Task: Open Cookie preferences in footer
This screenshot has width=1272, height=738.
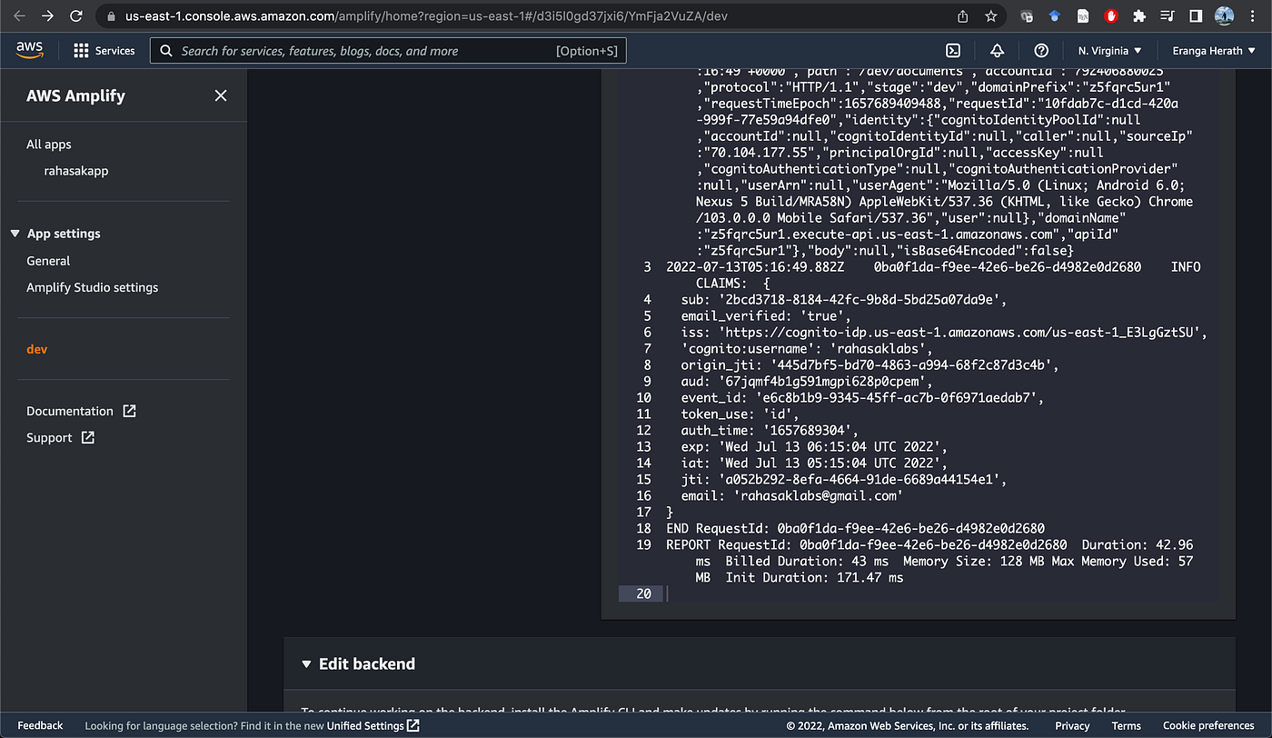Action: (1208, 725)
